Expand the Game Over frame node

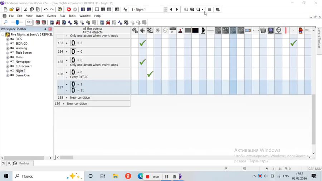click(8, 75)
